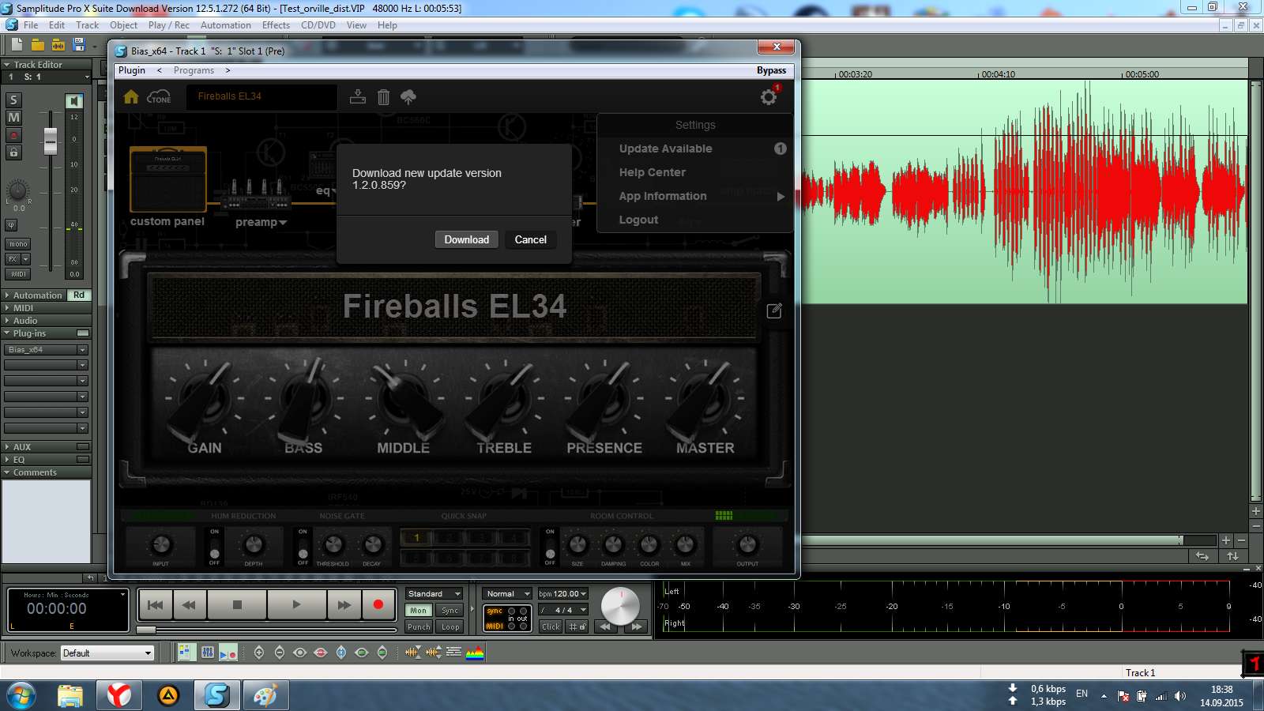1264x711 pixels.
Task: Save project with floppy disk icon
Action: tap(78, 45)
